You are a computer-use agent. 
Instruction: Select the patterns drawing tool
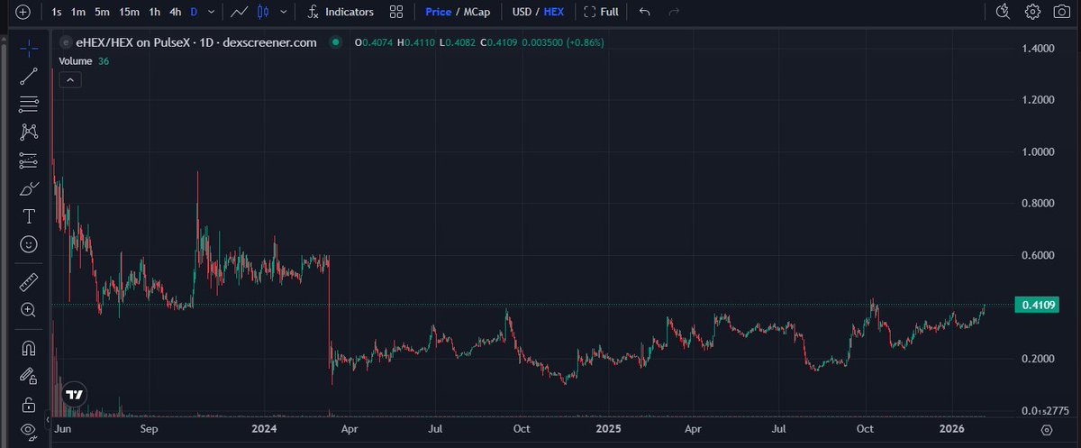tap(29, 132)
